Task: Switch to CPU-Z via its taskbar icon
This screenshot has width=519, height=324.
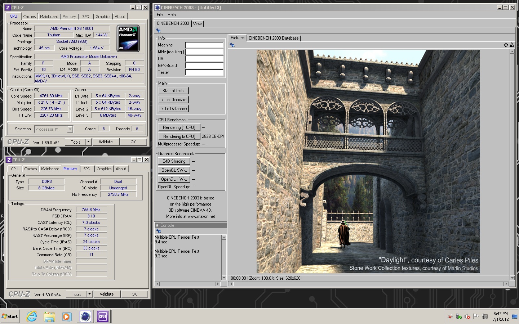Action: pos(103,316)
